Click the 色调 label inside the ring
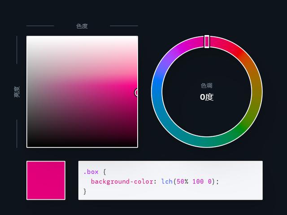This screenshot has height=215, width=287. click(x=207, y=85)
